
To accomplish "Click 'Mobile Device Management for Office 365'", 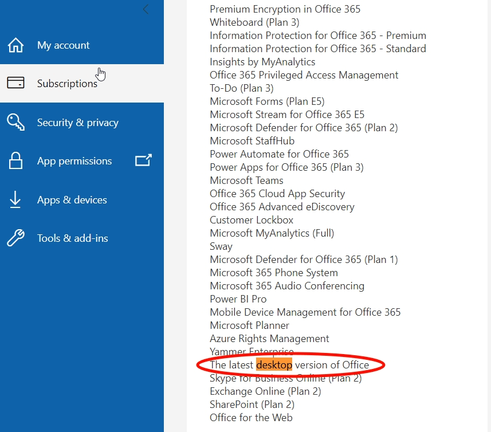I will [x=305, y=312].
